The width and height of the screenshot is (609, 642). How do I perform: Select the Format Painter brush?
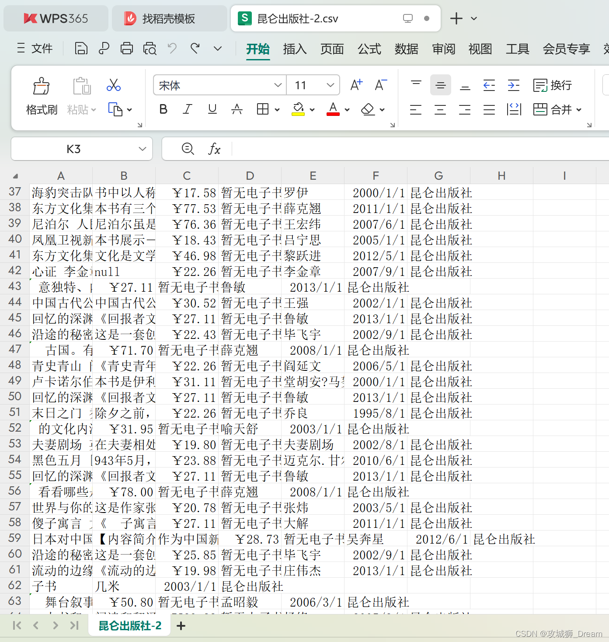[x=42, y=86]
